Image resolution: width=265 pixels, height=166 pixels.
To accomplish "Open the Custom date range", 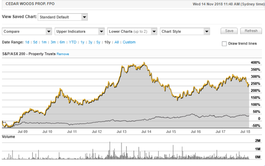I will (x=129, y=42).
